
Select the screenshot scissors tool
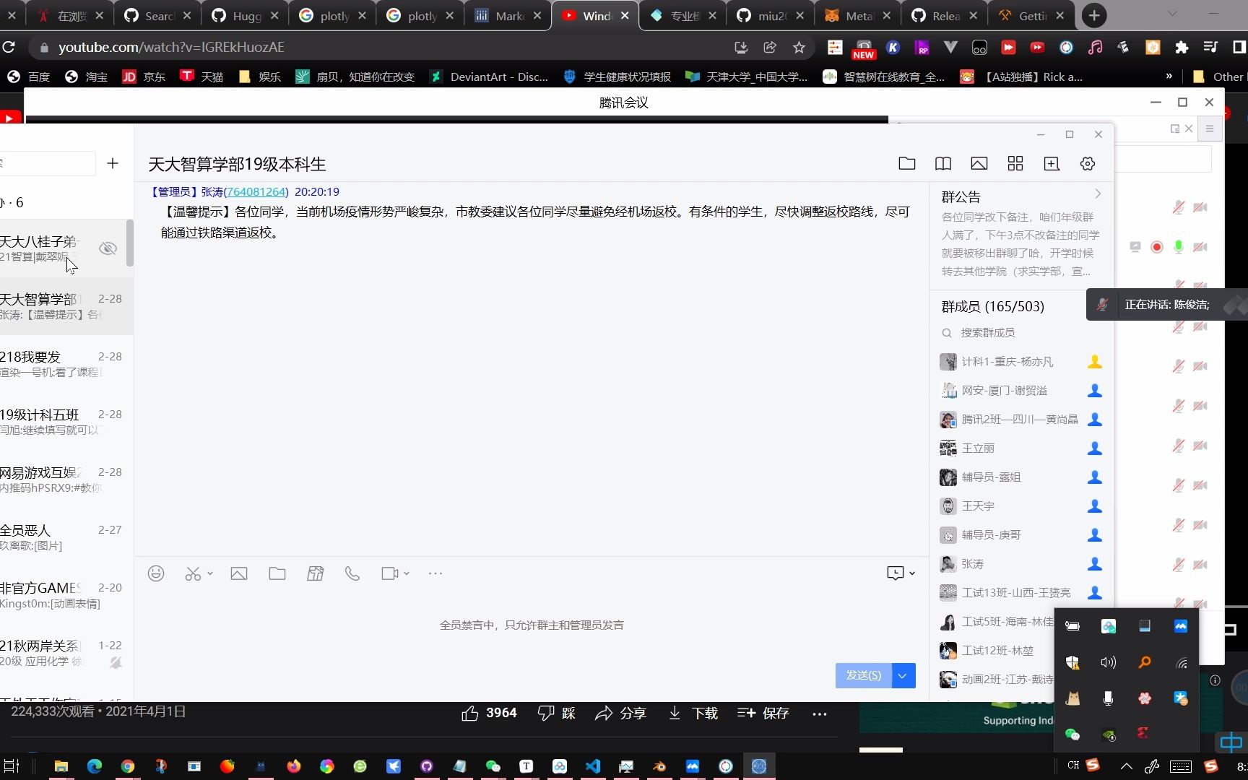(x=193, y=573)
